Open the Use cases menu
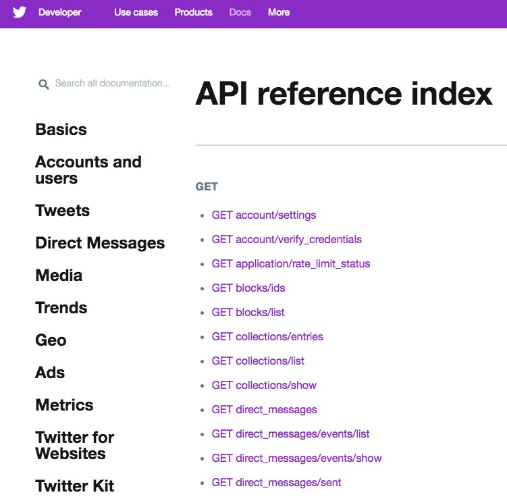 pyautogui.click(x=136, y=12)
